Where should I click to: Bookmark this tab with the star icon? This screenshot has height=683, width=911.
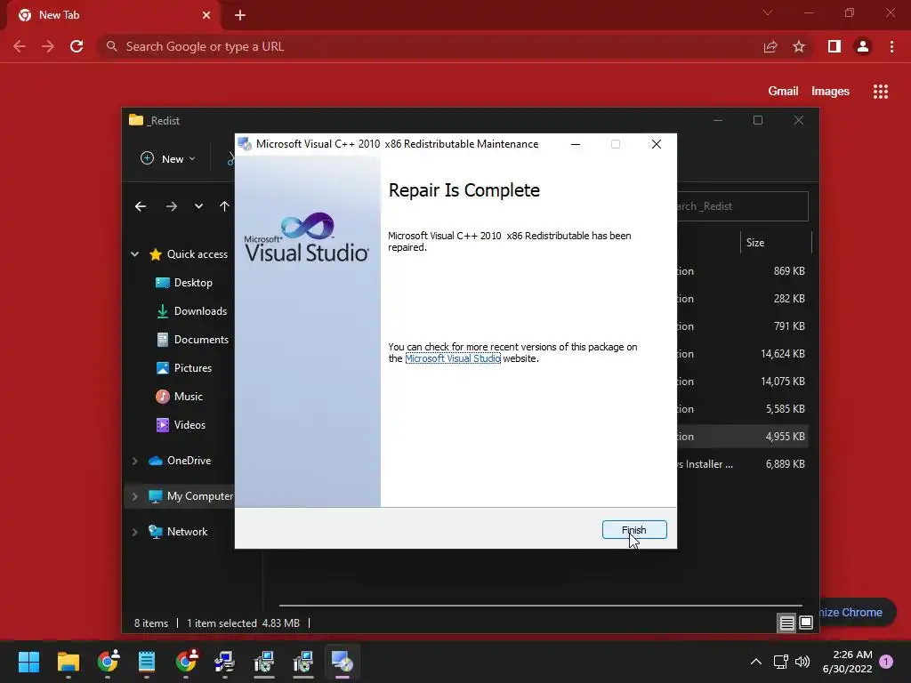pyautogui.click(x=799, y=46)
